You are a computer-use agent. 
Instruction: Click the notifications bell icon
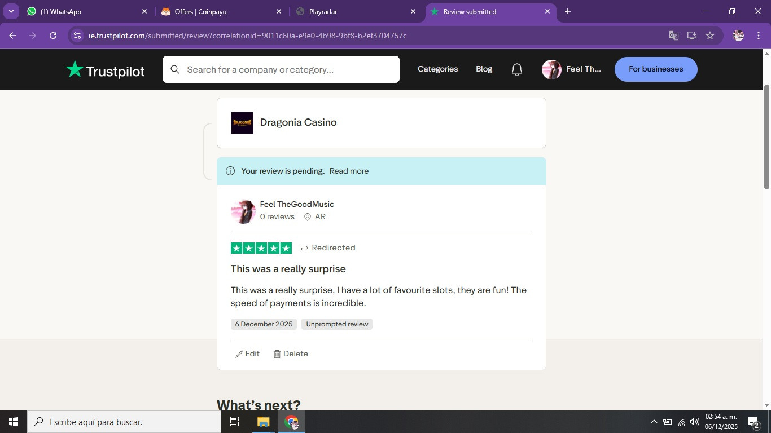(517, 69)
